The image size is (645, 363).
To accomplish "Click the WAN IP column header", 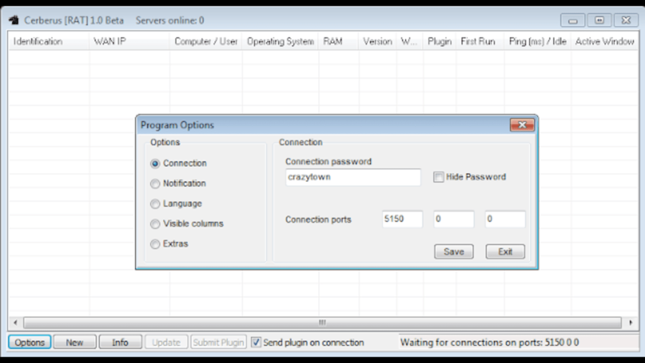I will point(129,42).
